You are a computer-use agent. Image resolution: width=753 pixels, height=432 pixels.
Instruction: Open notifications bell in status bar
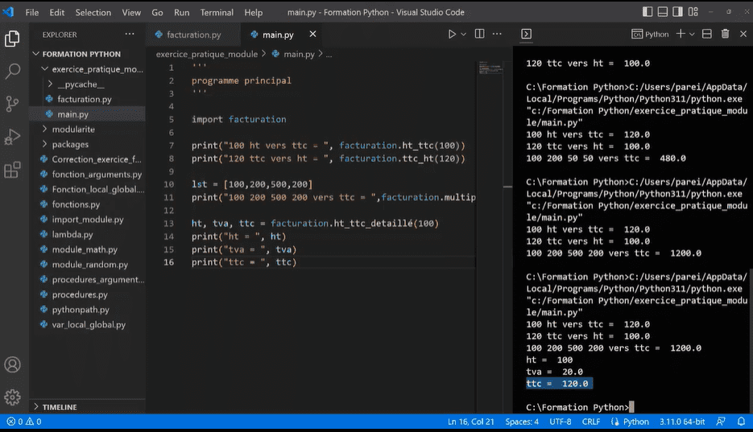coord(741,422)
